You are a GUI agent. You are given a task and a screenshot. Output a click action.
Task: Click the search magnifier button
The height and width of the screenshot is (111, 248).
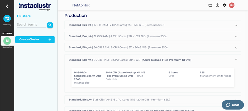pyautogui.click(x=50, y=25)
